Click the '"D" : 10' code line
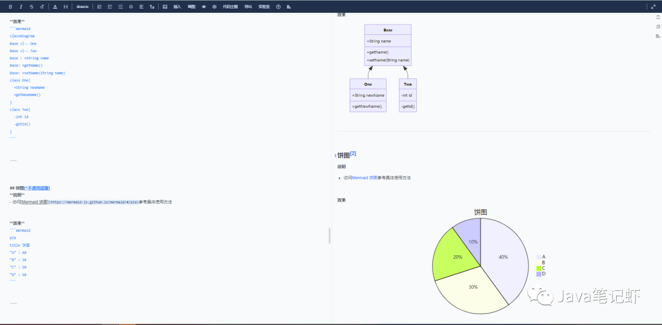This screenshot has width=662, height=325. coord(18,275)
